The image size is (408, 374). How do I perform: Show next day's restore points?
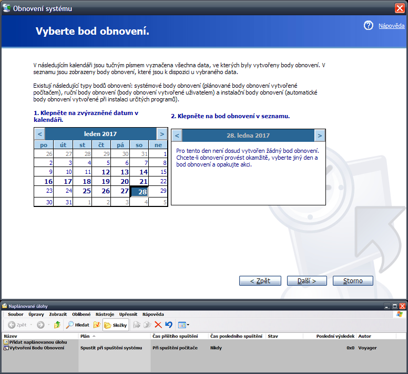tap(319, 136)
